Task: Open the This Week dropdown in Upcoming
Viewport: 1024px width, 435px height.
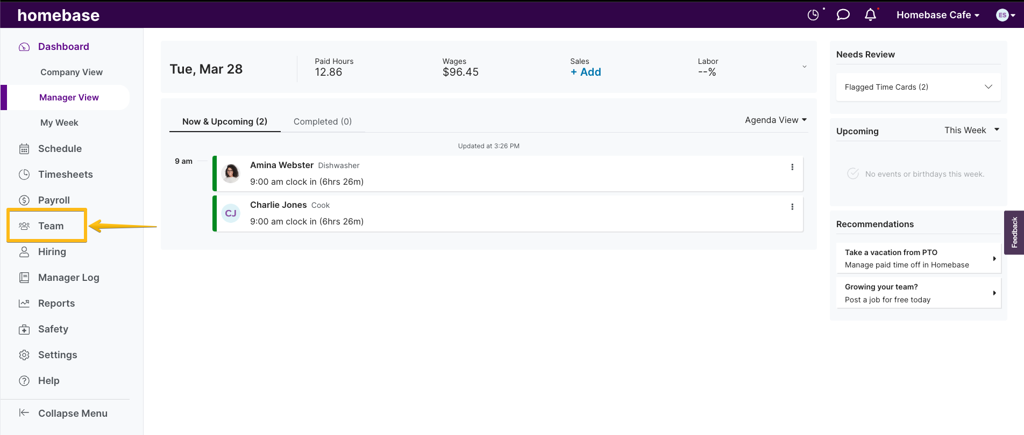Action: (x=971, y=130)
